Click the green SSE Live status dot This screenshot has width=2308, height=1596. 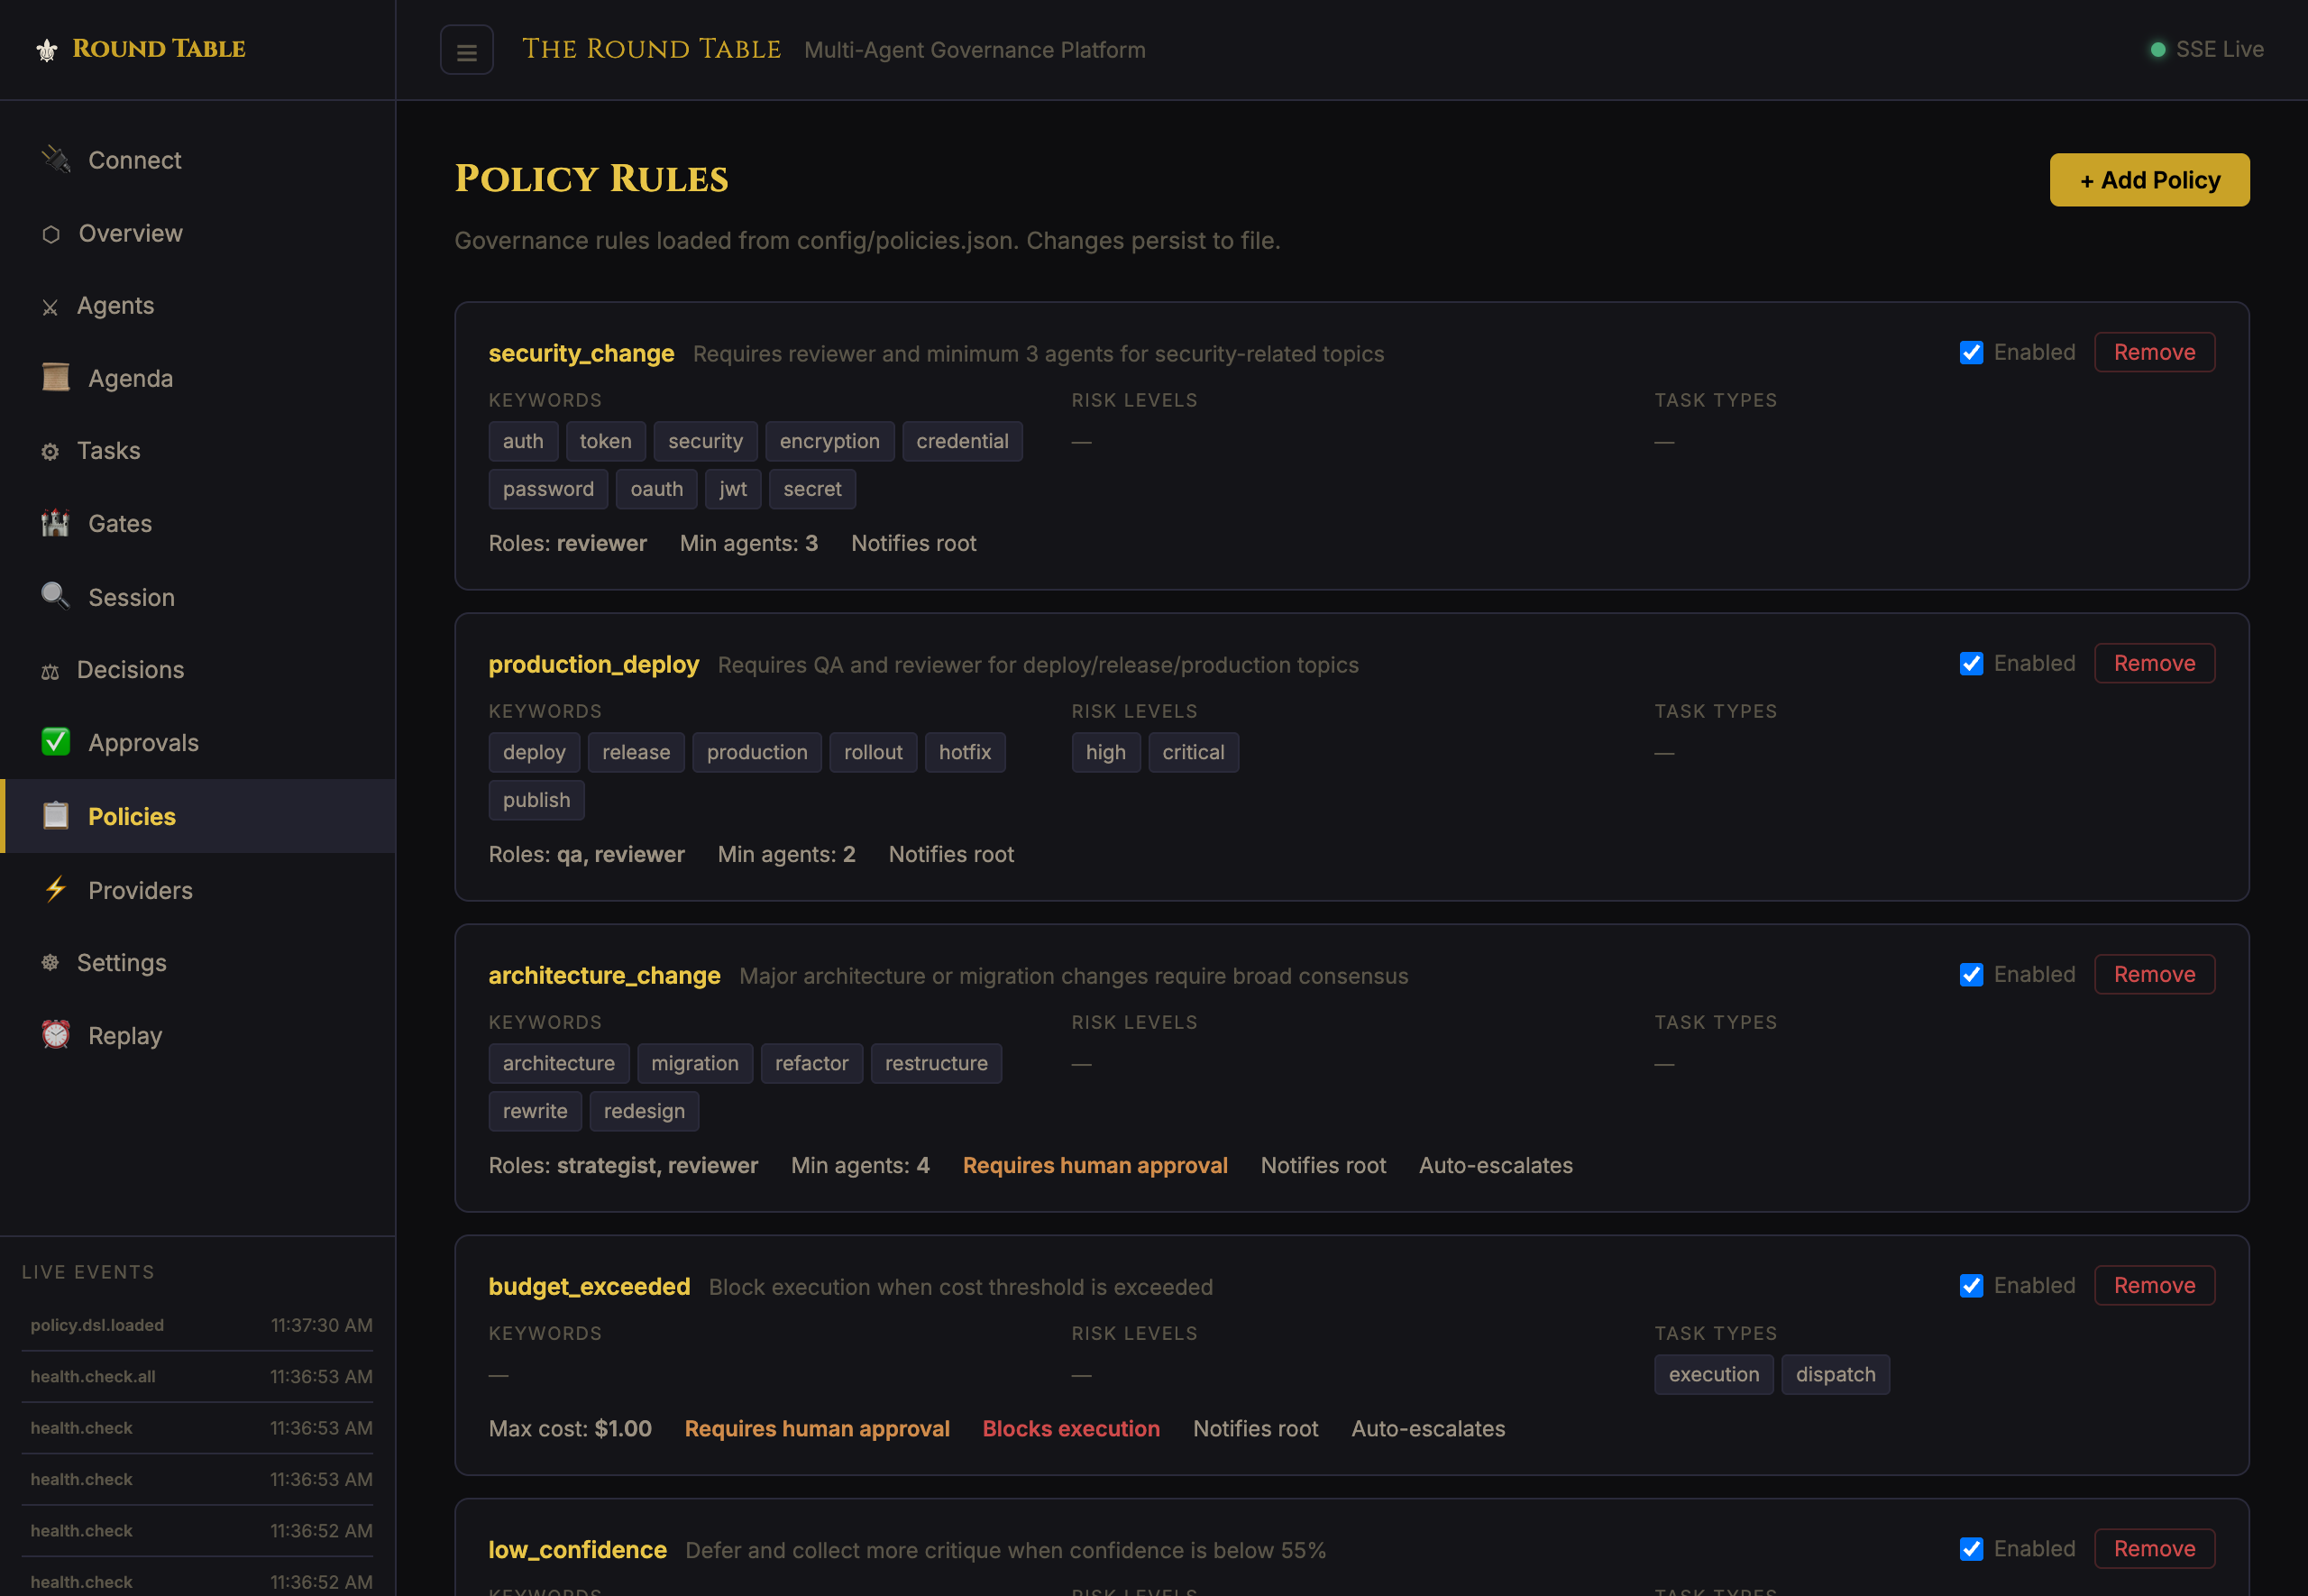(x=2158, y=50)
